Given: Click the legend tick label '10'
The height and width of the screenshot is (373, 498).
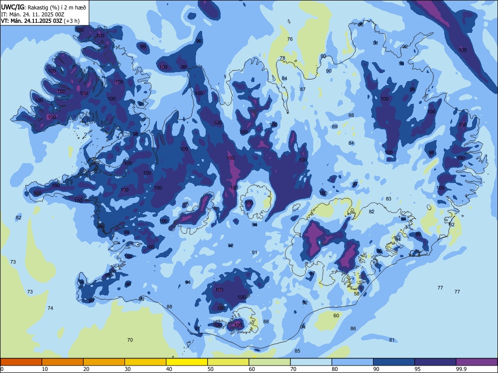Looking at the screenshot, I should (45, 369).
